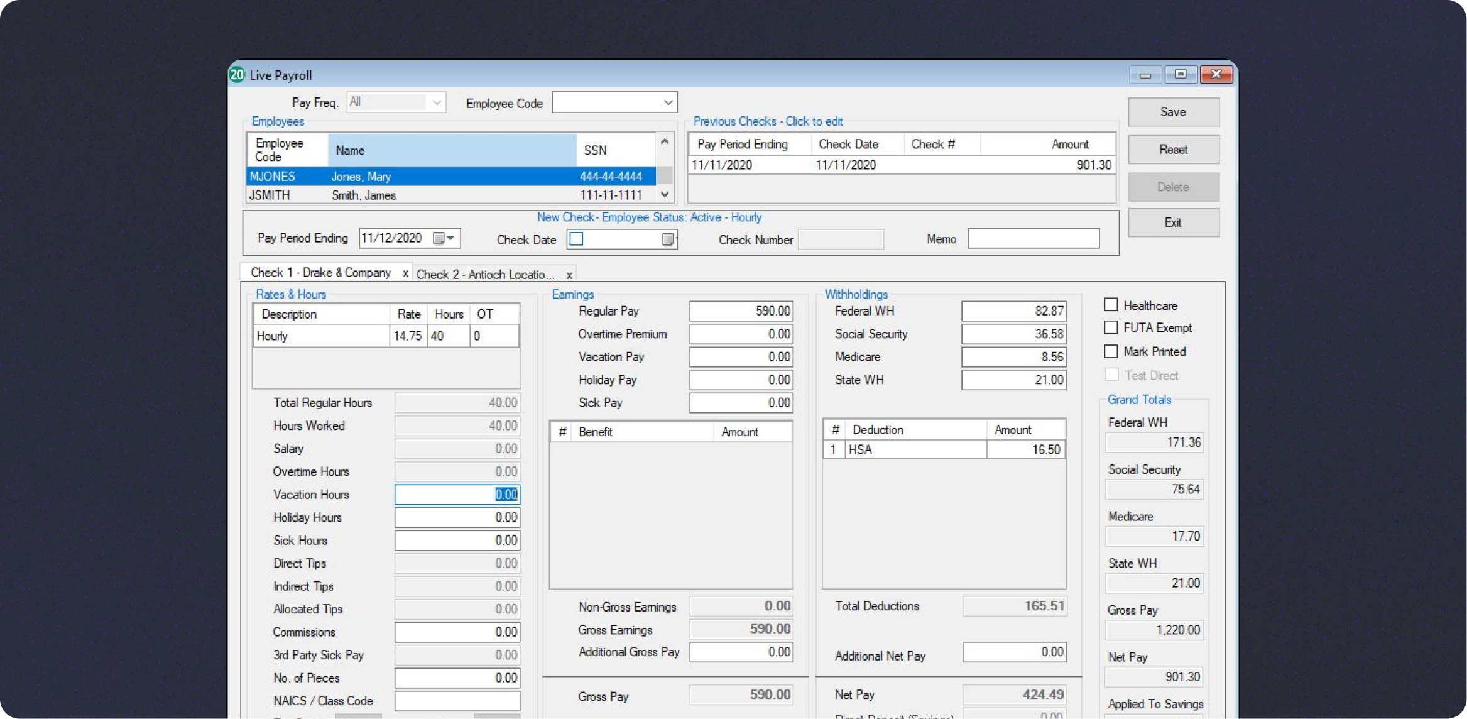Maximize the Live Payroll window
Viewport: 1467px width, 719px height.
click(1181, 74)
